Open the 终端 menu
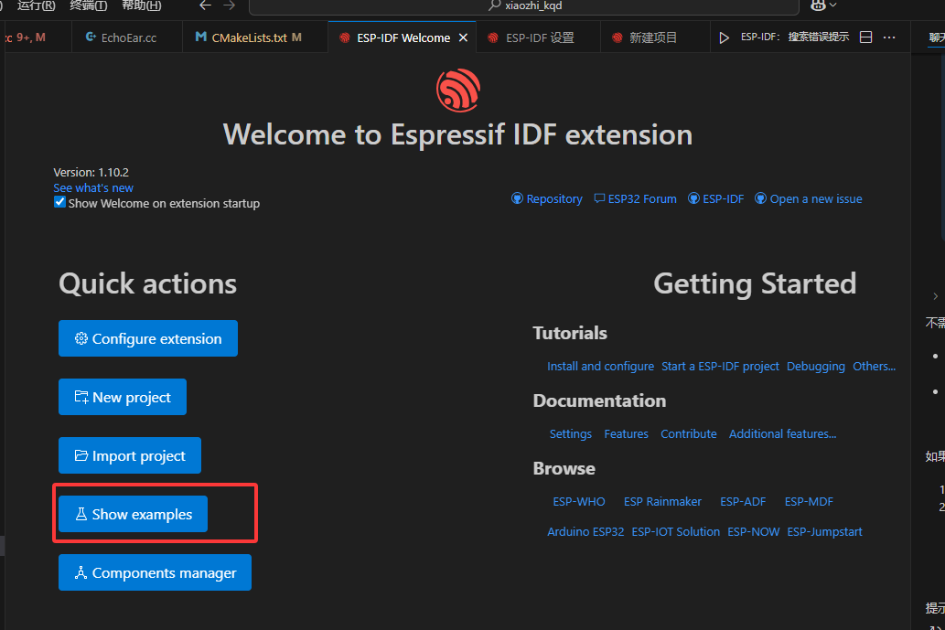Screen dimensions: 945x630 (88, 5)
